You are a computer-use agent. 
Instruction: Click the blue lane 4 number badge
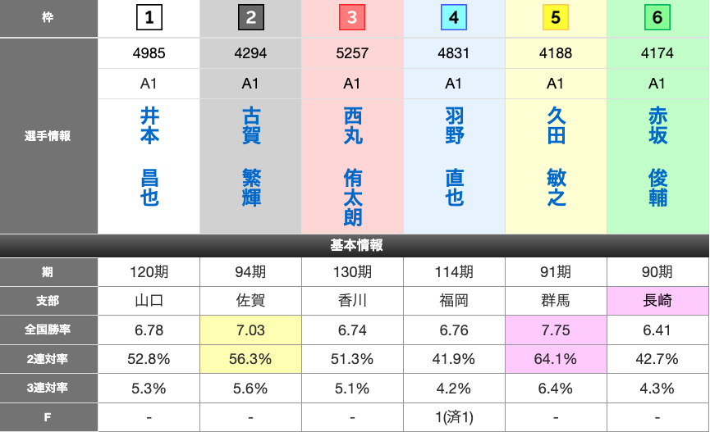point(454,17)
